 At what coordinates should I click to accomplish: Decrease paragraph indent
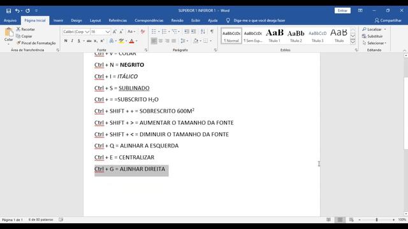tap(187, 32)
